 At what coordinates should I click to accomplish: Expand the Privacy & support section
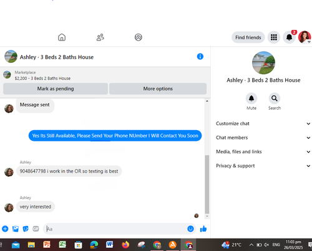263,166
